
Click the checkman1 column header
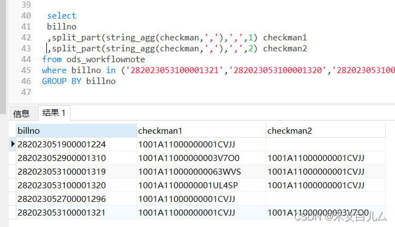pyautogui.click(x=201, y=131)
